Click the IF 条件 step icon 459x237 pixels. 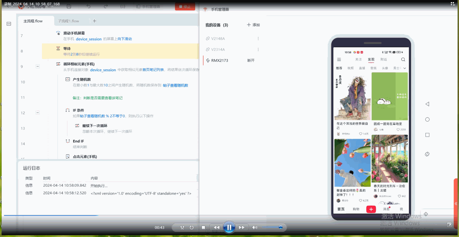[x=68, y=110]
